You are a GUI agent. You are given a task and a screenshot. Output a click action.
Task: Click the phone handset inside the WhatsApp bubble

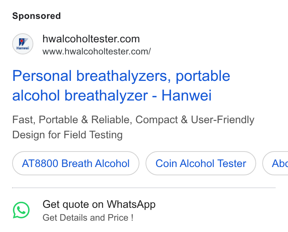coord(22,210)
